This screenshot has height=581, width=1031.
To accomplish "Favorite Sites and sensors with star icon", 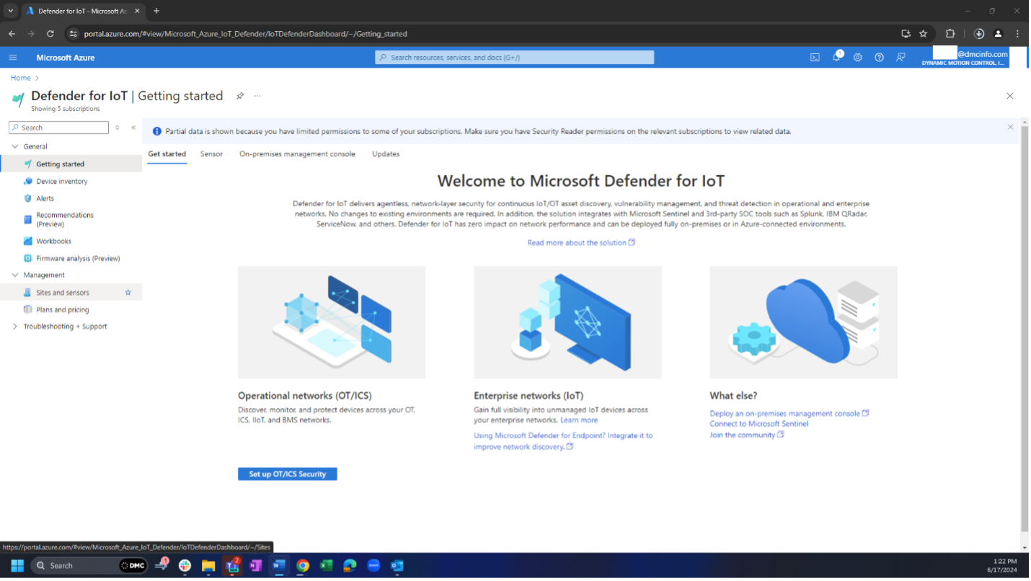I will [x=128, y=293].
